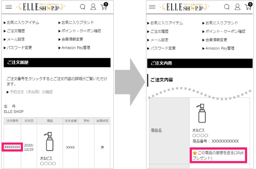Open お気に入りアイテム link on left screen
Screen dimensions: 256x169
click(23, 22)
